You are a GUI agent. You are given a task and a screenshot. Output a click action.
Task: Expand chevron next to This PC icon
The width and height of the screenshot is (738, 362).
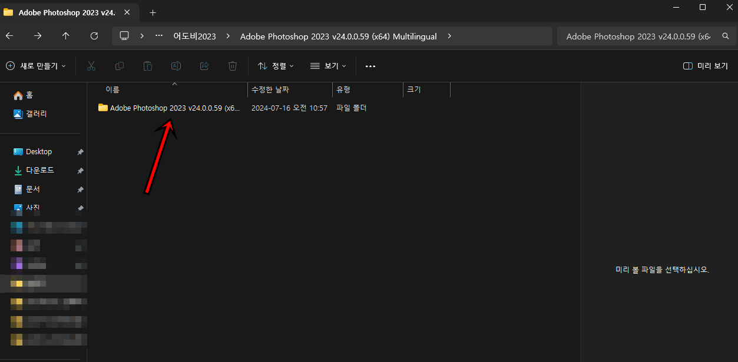142,36
